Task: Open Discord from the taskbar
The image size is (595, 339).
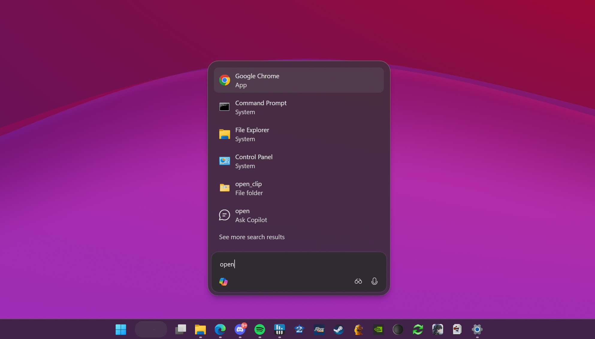Action: tap(240, 329)
